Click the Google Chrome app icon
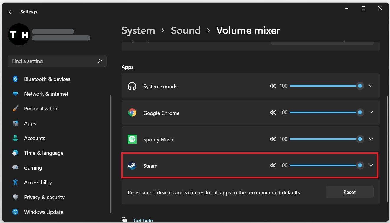This screenshot has width=390, height=223. pos(132,113)
